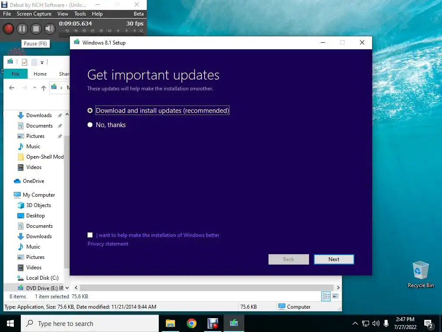The width and height of the screenshot is (442, 332).
Task: Click the Debut audio level meter
Action: 102,32
